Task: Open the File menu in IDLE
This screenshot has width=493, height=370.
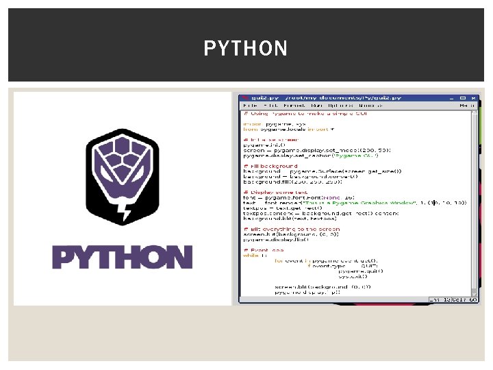Action: (x=250, y=106)
